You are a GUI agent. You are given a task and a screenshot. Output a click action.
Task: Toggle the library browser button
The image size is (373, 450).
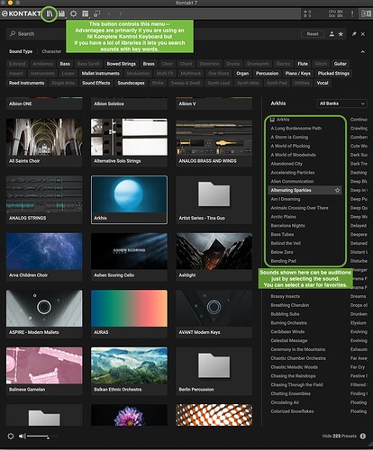click(x=50, y=13)
